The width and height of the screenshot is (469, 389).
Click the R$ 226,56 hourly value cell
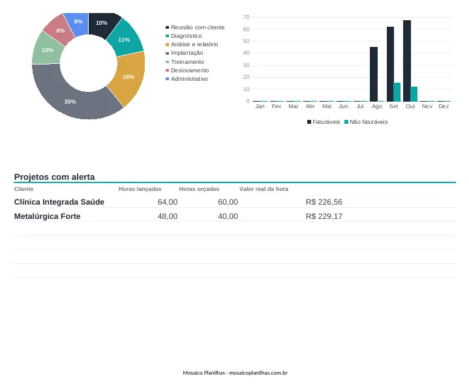pyautogui.click(x=324, y=202)
